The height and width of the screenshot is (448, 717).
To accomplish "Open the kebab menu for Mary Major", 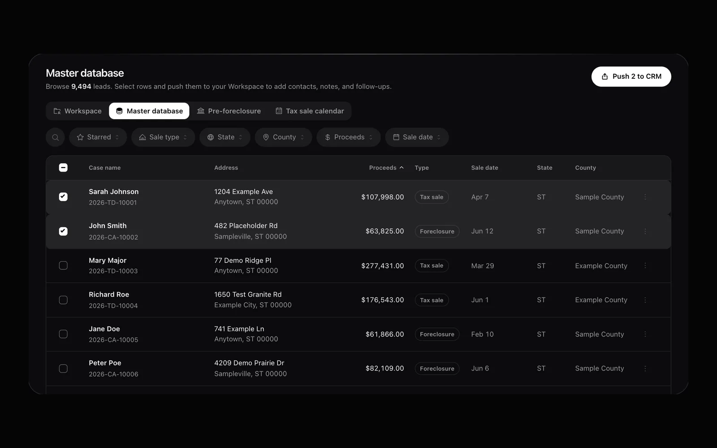I will coord(645,266).
